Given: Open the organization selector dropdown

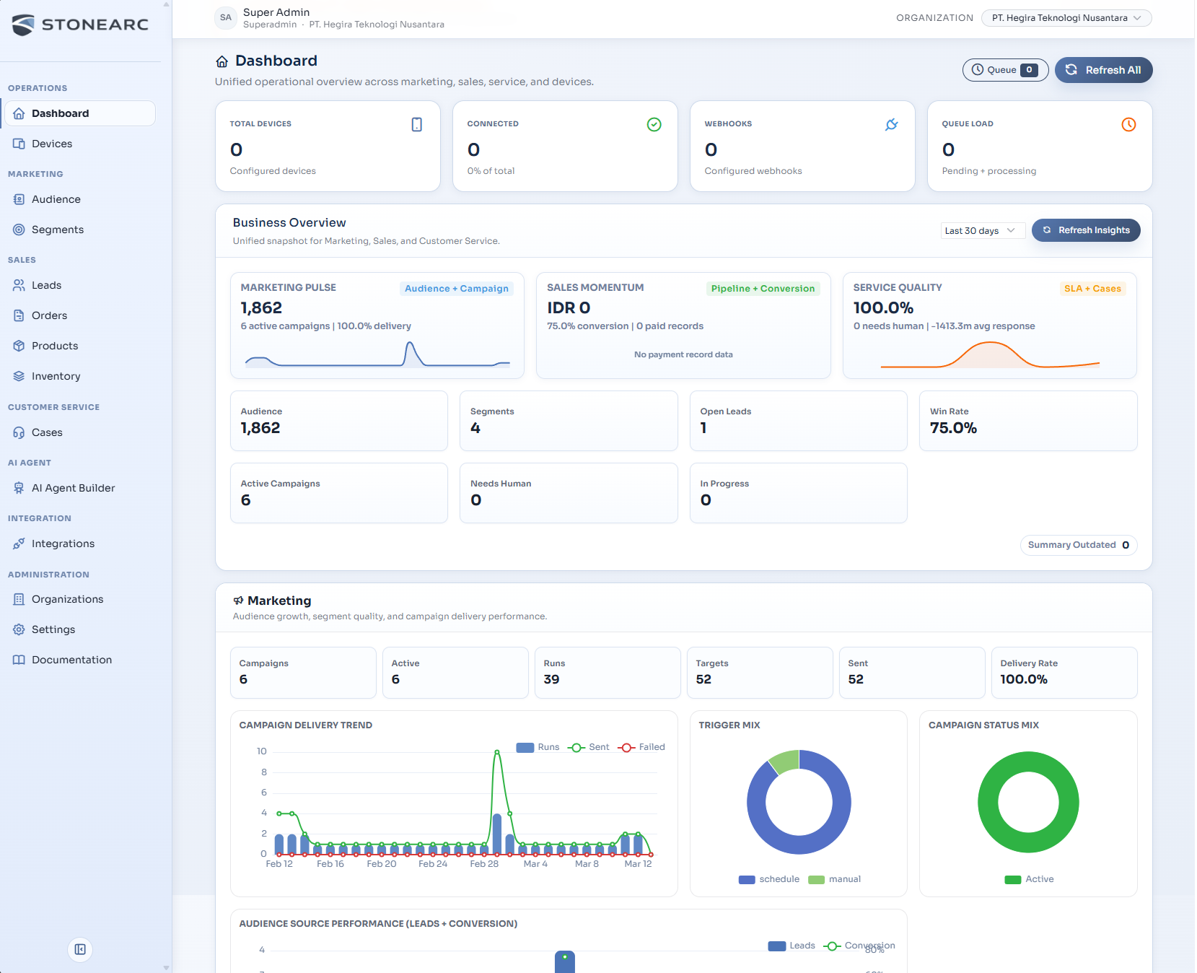Looking at the screenshot, I should pos(1066,18).
